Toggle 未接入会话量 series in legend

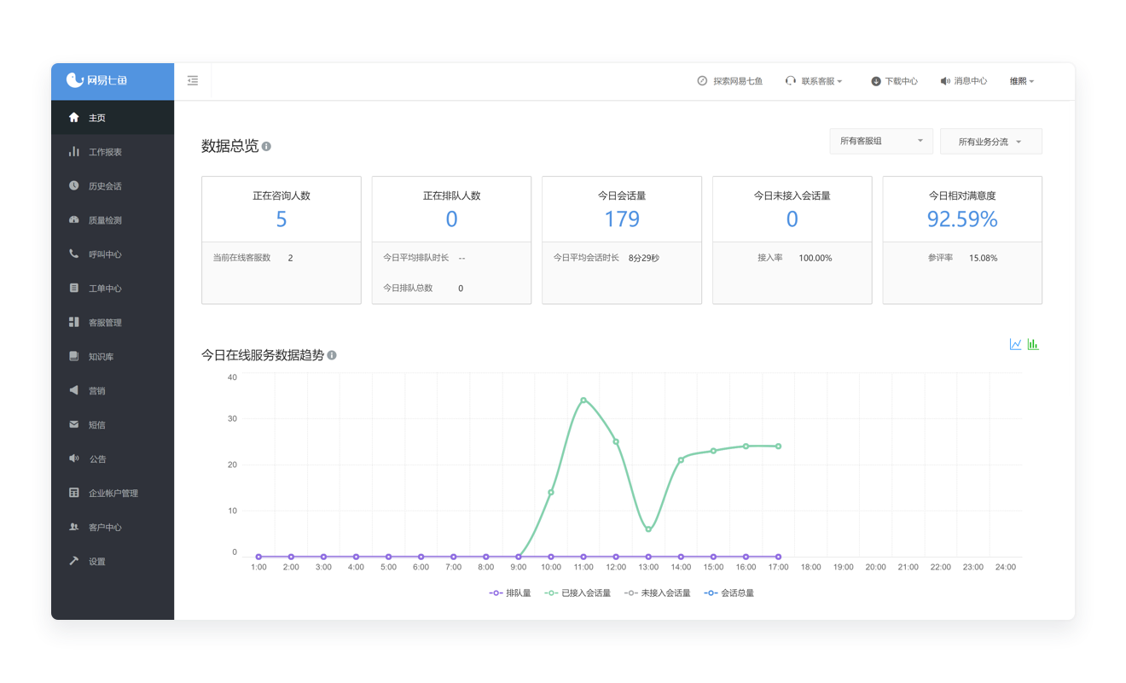pyautogui.click(x=657, y=593)
